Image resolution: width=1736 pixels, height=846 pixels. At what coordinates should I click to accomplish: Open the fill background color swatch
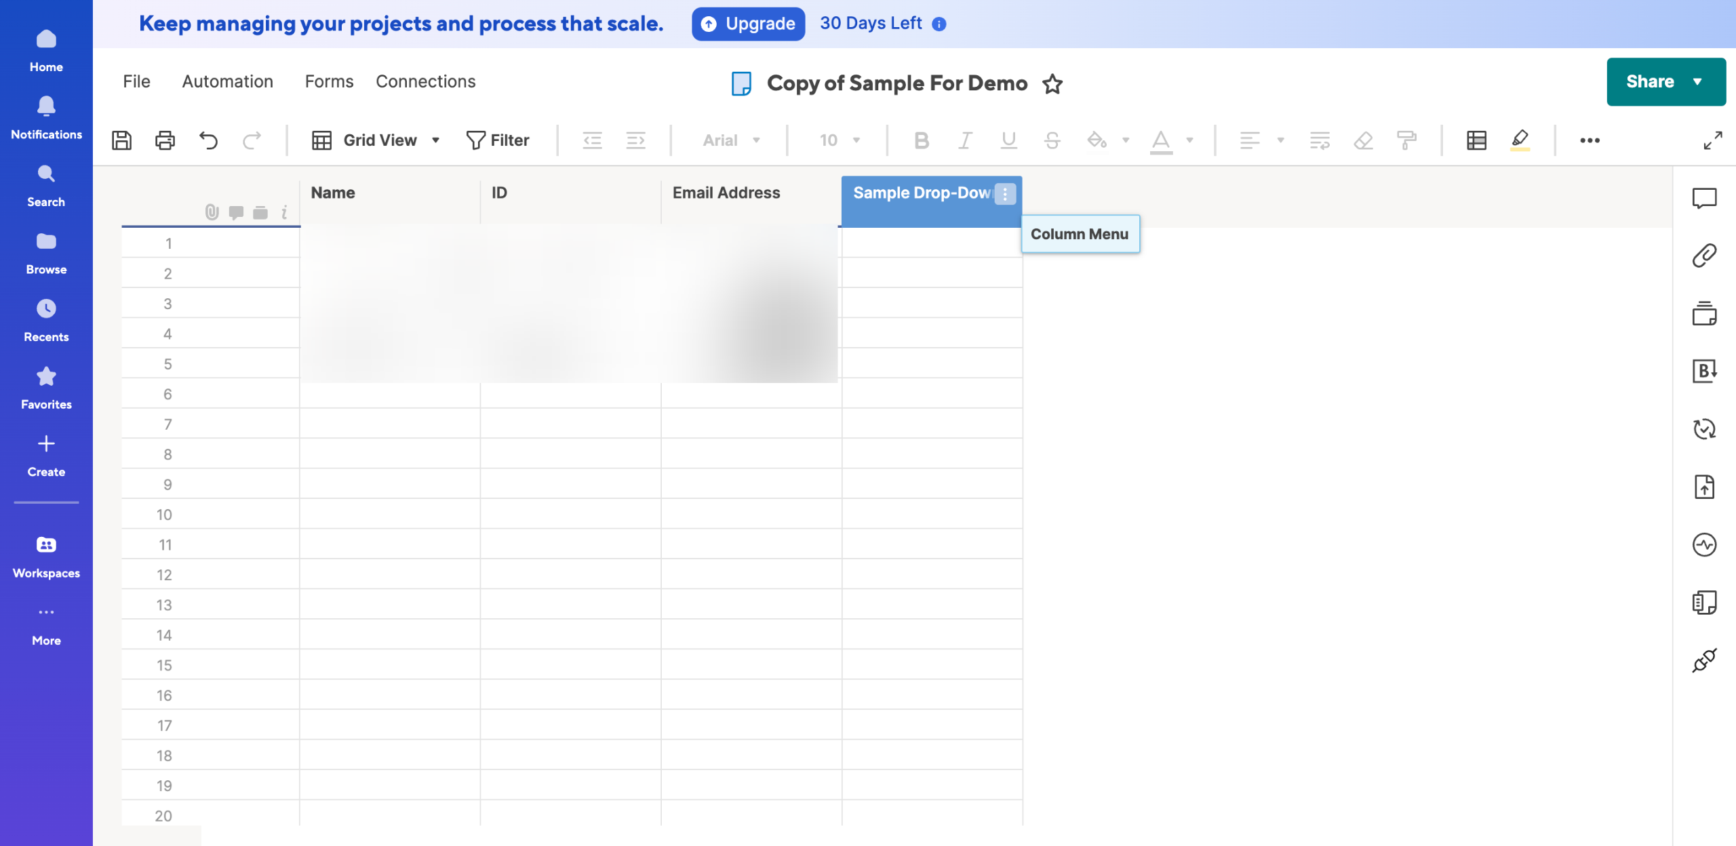pos(1097,140)
